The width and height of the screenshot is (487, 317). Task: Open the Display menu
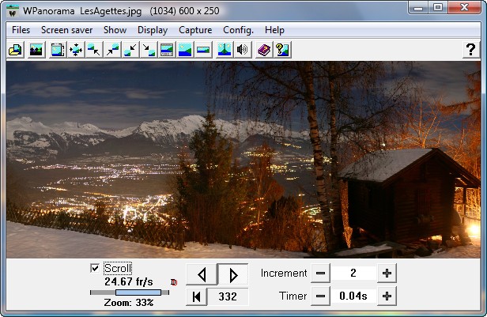click(x=153, y=30)
